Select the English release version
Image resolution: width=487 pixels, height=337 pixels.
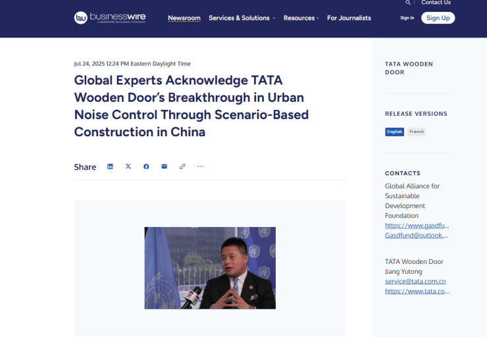coord(394,132)
